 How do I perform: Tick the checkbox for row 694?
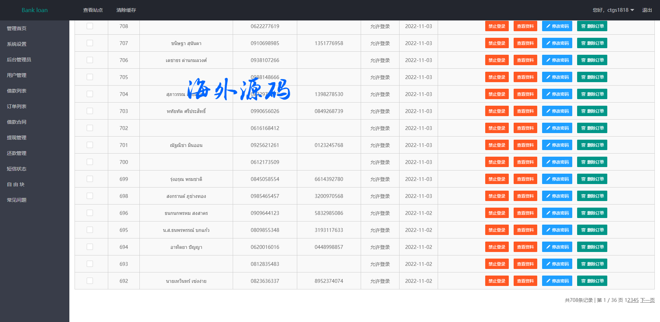pyautogui.click(x=90, y=247)
